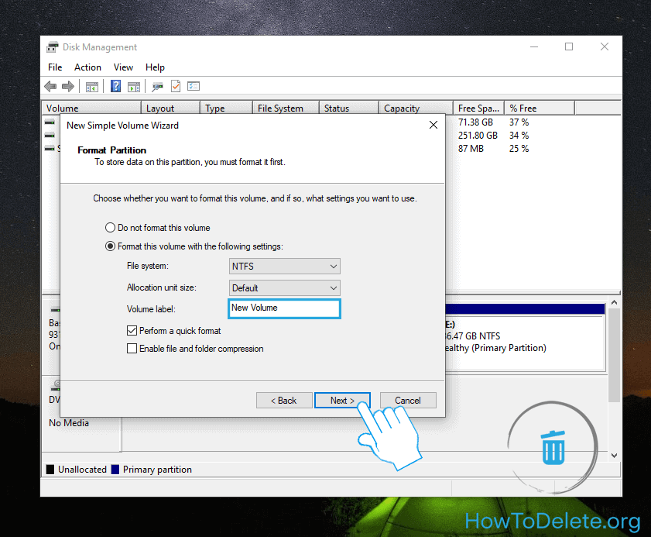651x537 pixels.
Task: Click the Volume label text field
Action: click(285, 308)
